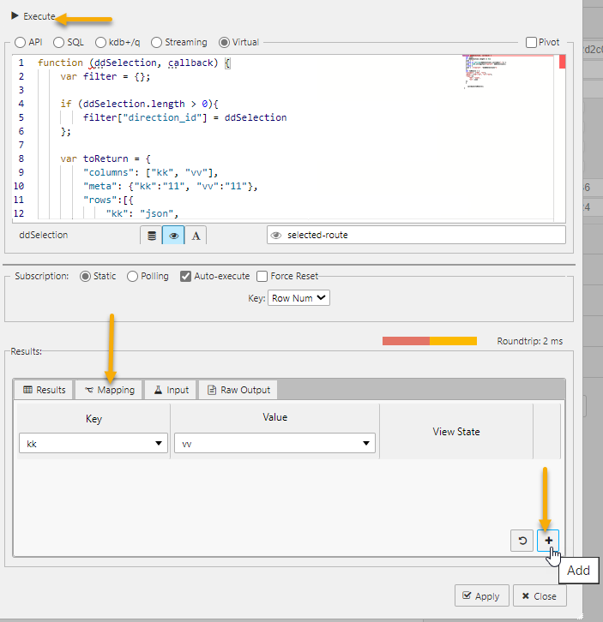Viewport: 603px width, 622px height.
Task: Click the 'ddSelection' parameter label
Action: click(x=43, y=235)
